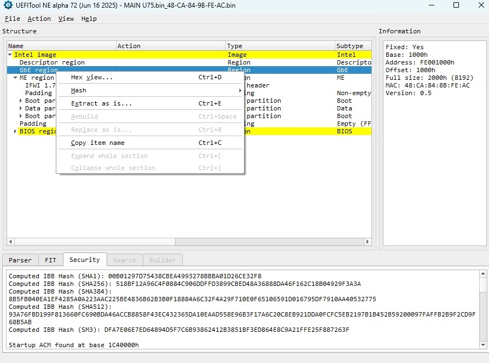The width and height of the screenshot is (489, 363).
Task: Click the UEFITool app icon in title bar
Action: pos(8,5)
